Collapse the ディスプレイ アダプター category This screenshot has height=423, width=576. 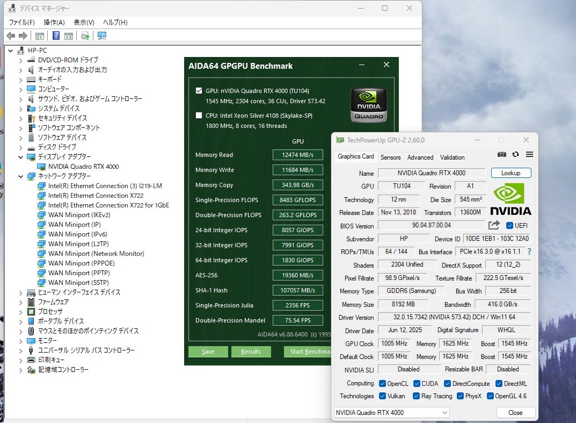pos(20,157)
